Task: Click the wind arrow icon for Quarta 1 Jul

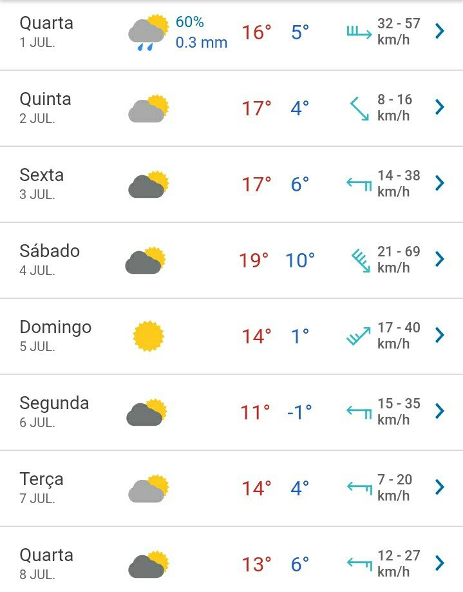Action: point(359,32)
